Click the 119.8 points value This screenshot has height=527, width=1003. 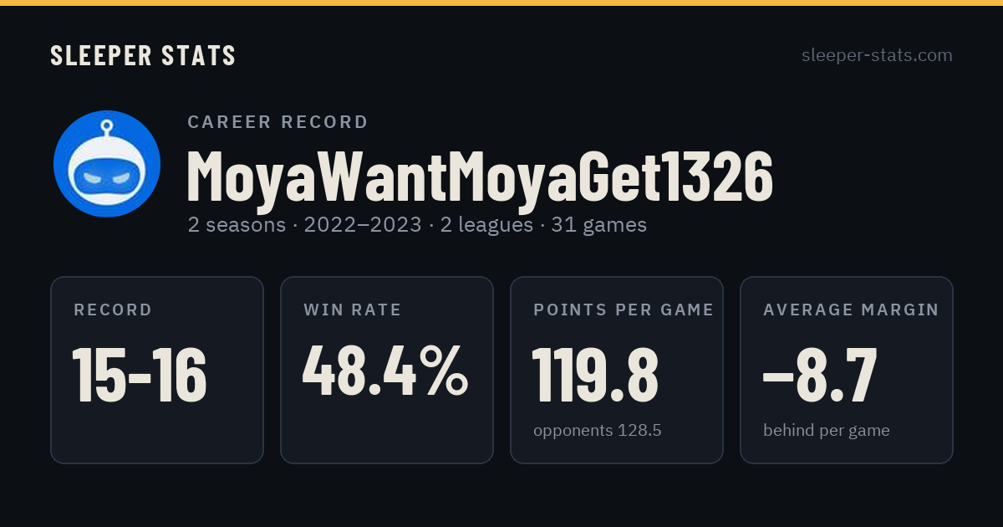[x=596, y=375]
